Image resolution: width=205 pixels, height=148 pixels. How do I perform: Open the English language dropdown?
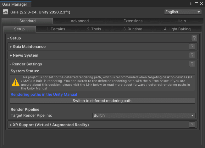tap(183, 12)
